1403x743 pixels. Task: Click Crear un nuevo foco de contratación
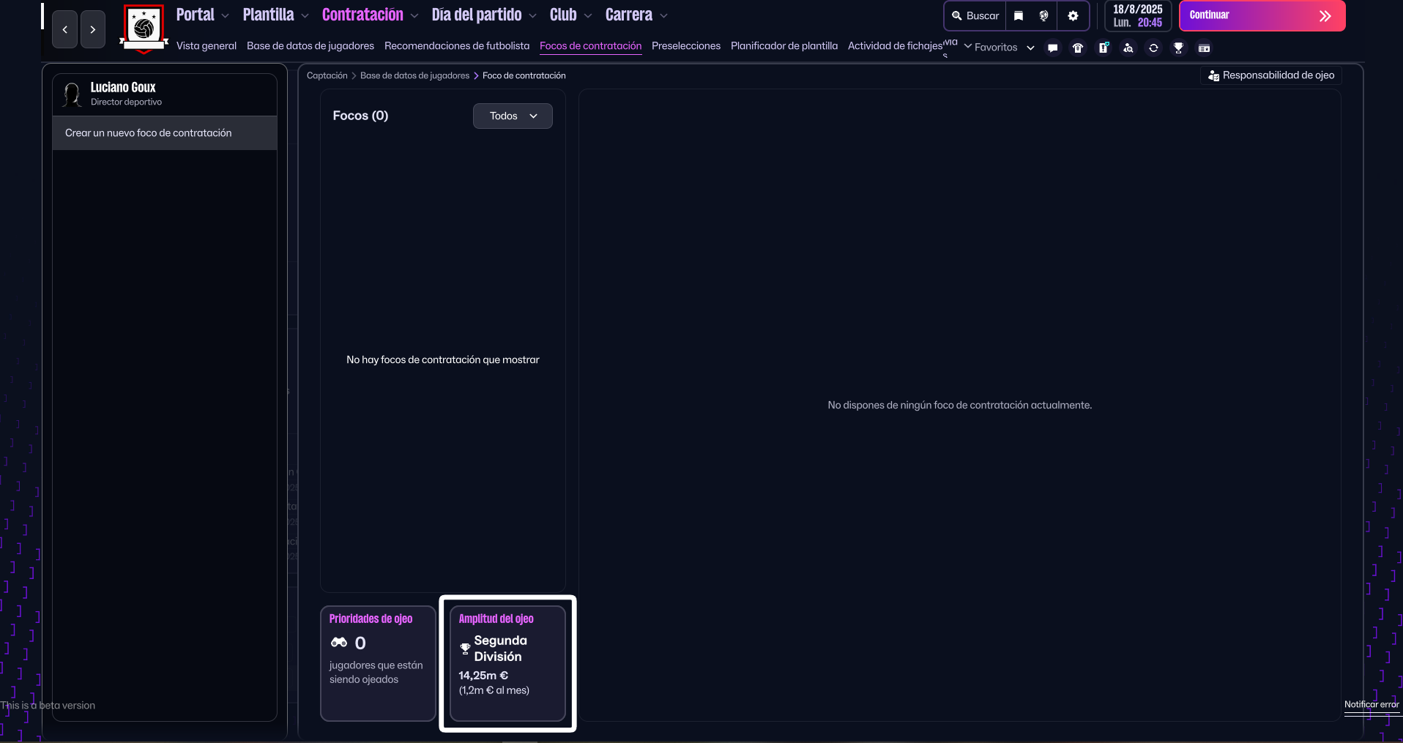(165, 133)
